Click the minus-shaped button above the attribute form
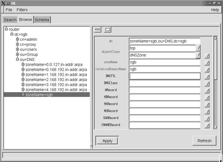 point(98,30)
